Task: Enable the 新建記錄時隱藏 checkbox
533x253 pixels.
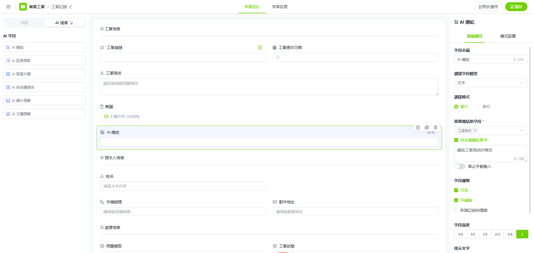Action: coord(456,210)
